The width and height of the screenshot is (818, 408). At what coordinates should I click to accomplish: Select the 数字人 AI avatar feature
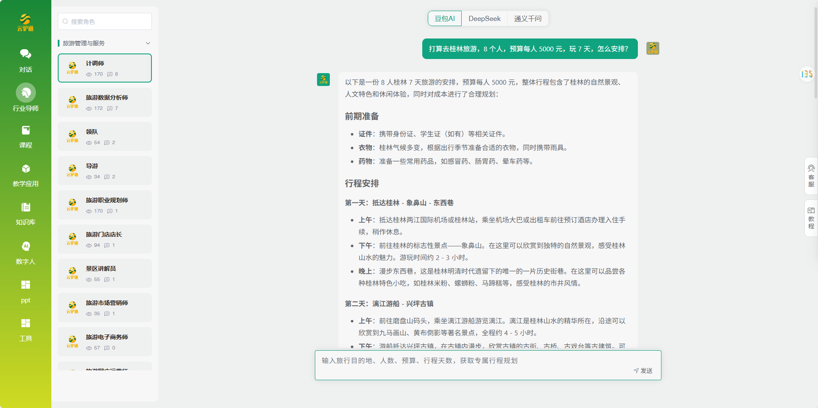[25, 252]
